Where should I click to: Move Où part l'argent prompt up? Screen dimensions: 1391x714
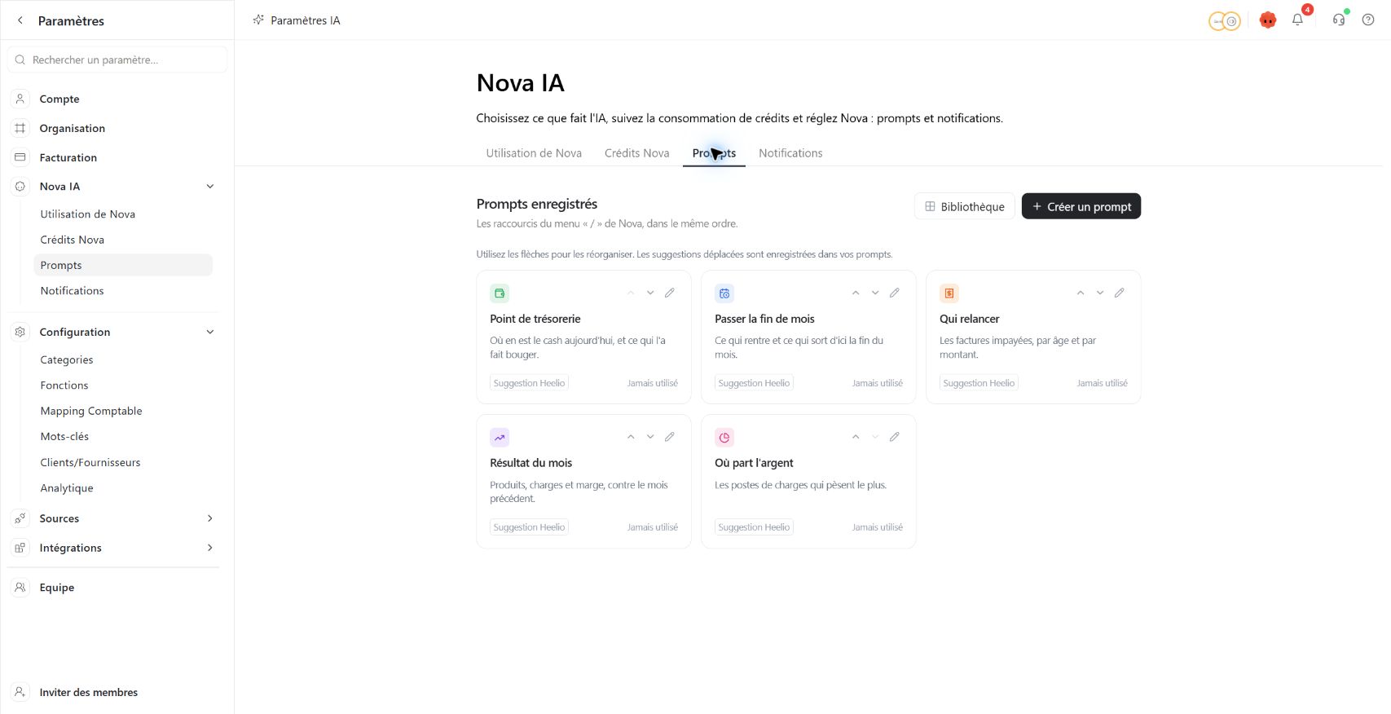tap(856, 437)
